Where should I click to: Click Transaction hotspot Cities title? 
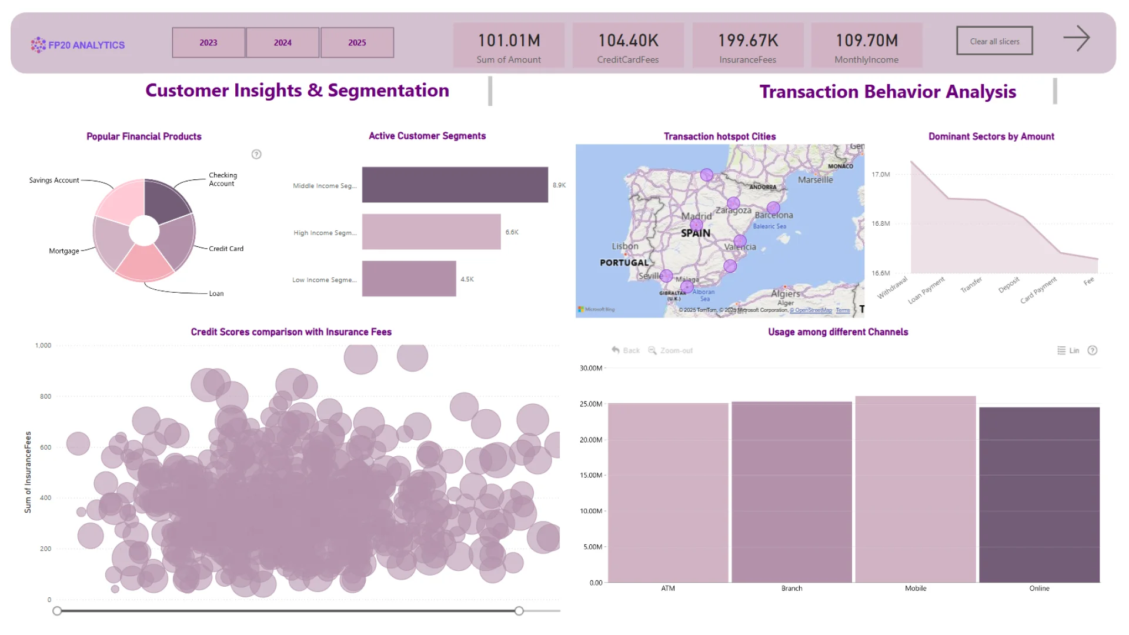coord(720,136)
